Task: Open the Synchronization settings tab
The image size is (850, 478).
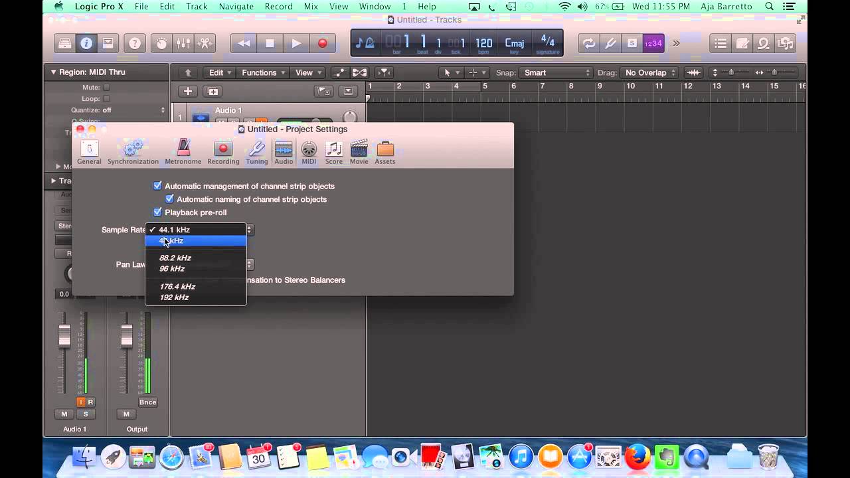Action: click(133, 152)
